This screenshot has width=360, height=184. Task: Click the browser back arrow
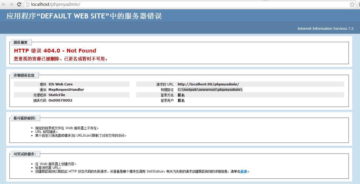[4, 4]
